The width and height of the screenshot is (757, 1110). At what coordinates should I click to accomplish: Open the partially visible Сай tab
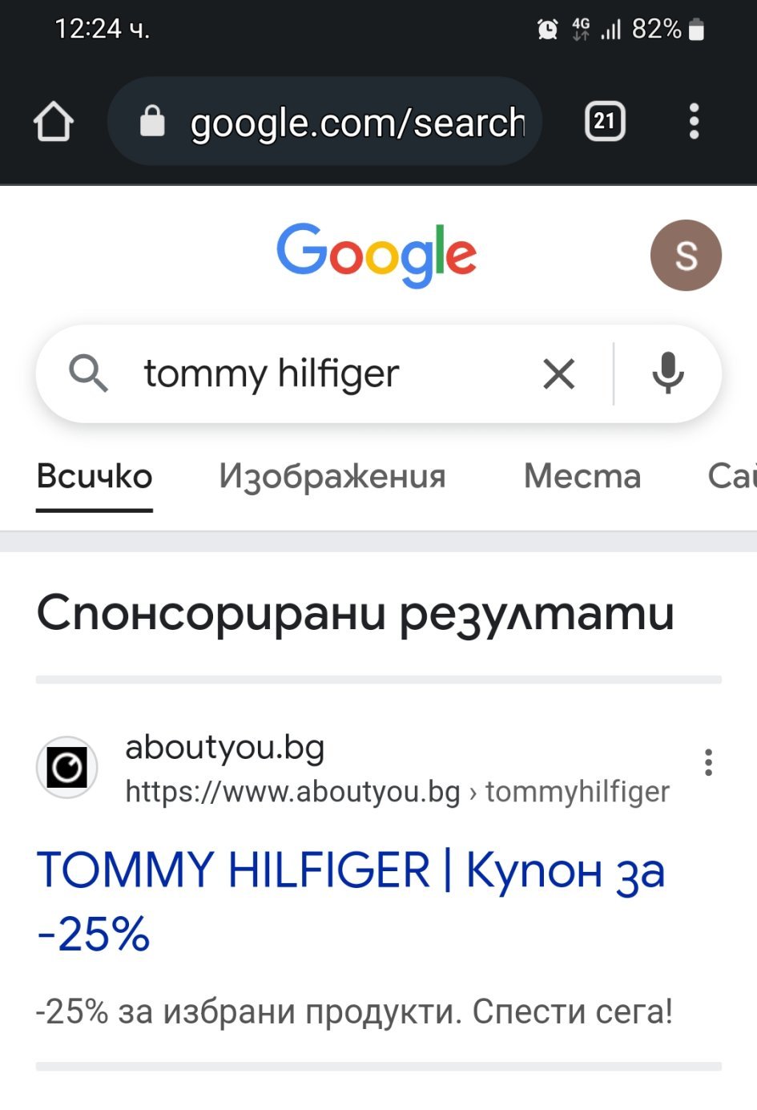click(x=732, y=476)
